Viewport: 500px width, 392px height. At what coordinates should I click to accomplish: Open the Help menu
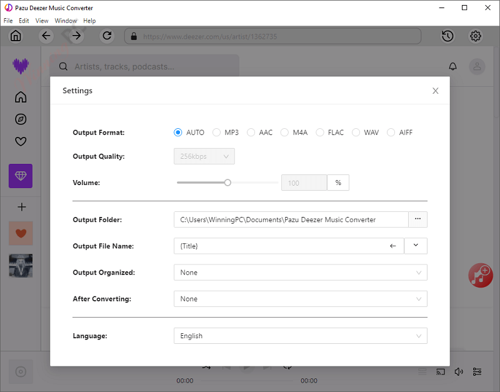(x=89, y=21)
